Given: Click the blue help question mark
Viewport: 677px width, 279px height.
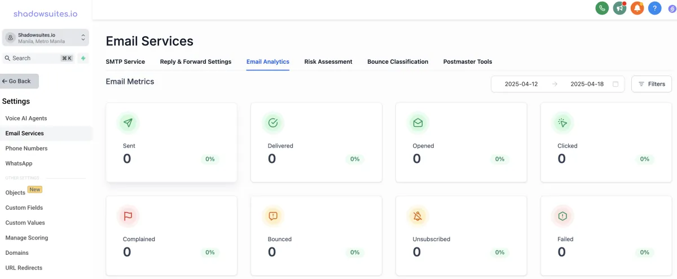Looking at the screenshot, I should [x=654, y=8].
